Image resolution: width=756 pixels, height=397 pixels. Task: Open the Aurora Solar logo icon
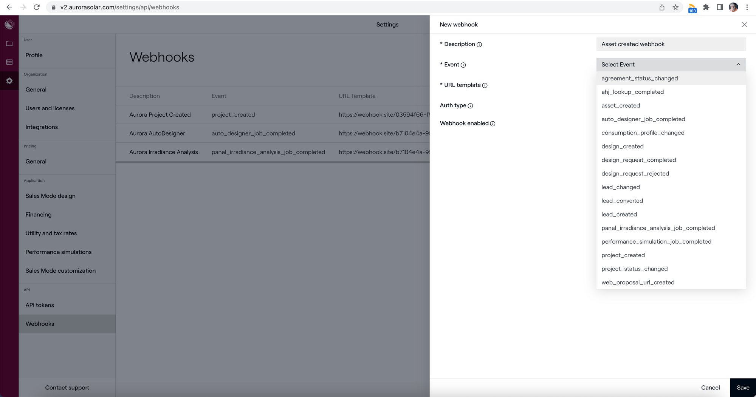(9, 24)
